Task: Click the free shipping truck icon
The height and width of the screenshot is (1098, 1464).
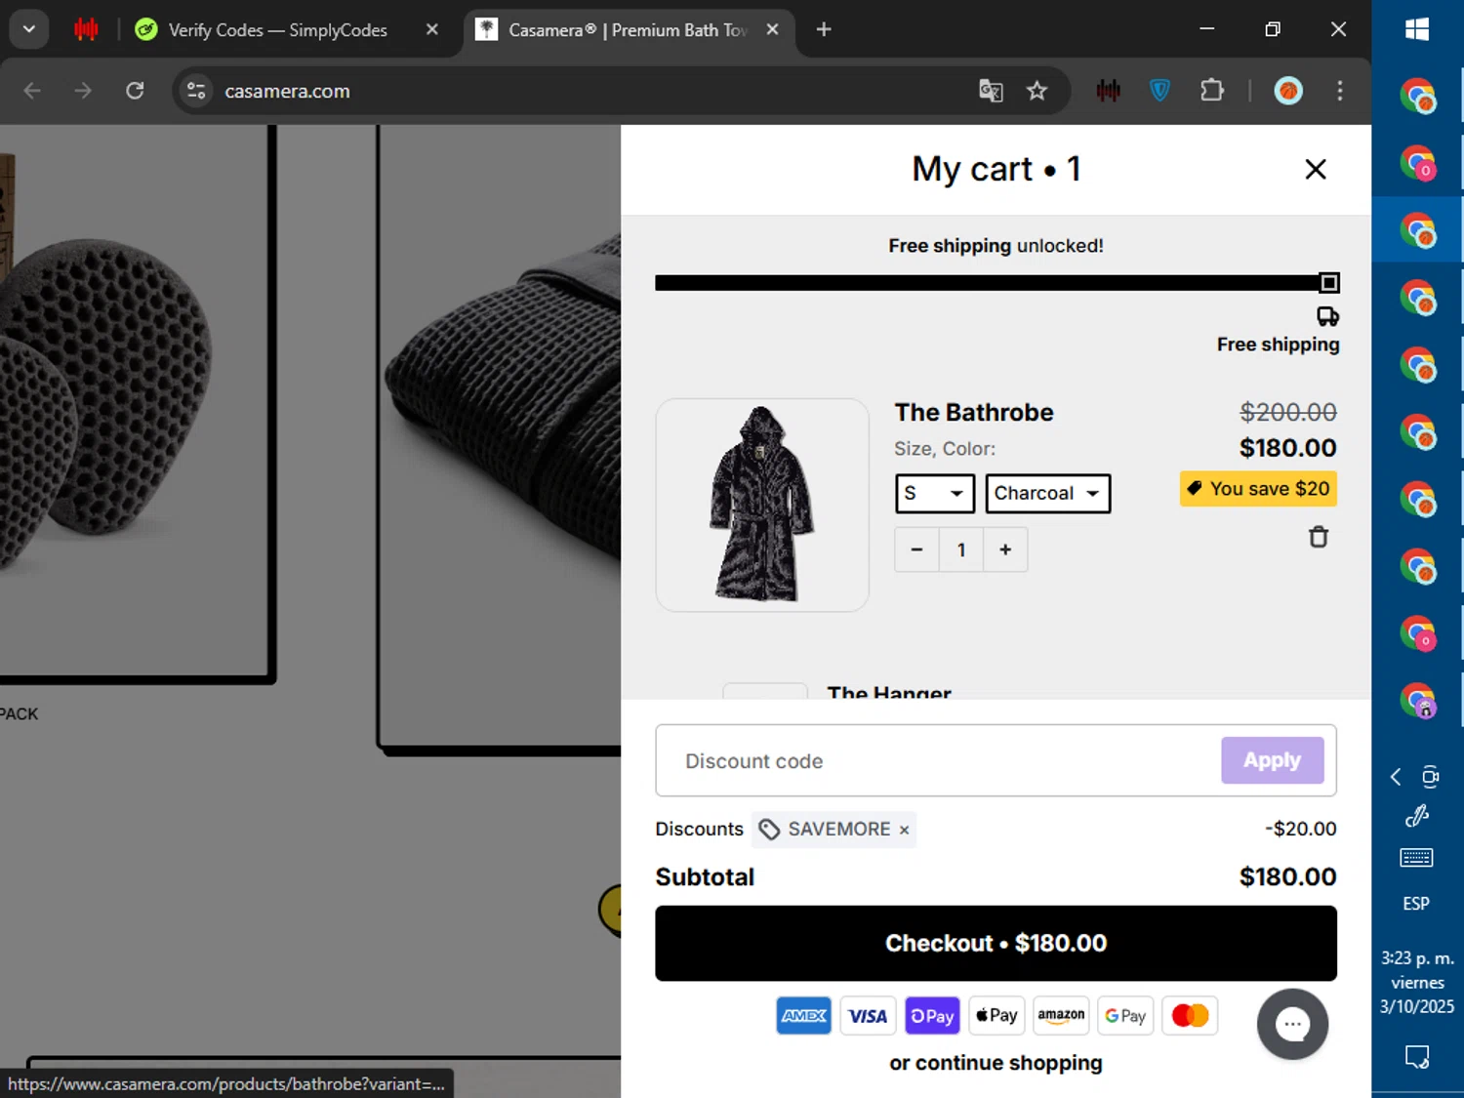Action: [1327, 316]
